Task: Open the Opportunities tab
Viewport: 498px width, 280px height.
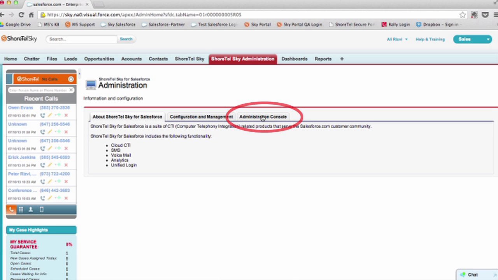Action: coord(99,59)
